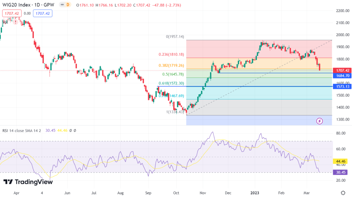Click the purple 30.45 RSI value label
The height and width of the screenshot is (198, 352).
pos(342,172)
